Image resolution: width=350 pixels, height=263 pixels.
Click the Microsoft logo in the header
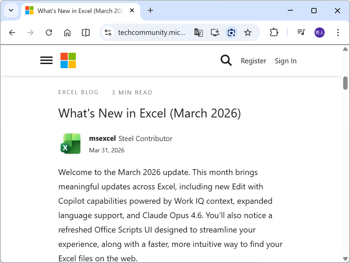68,60
